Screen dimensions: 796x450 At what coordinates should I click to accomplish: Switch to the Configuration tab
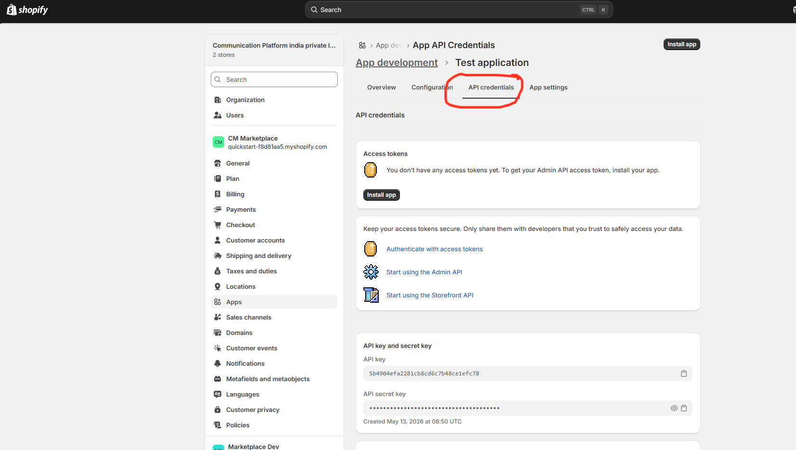coord(432,87)
